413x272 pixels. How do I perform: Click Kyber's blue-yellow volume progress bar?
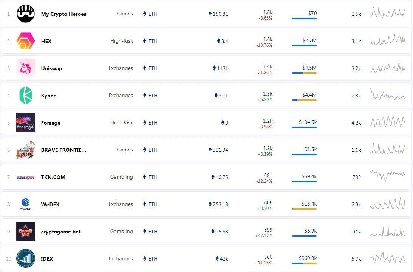coord(304,100)
